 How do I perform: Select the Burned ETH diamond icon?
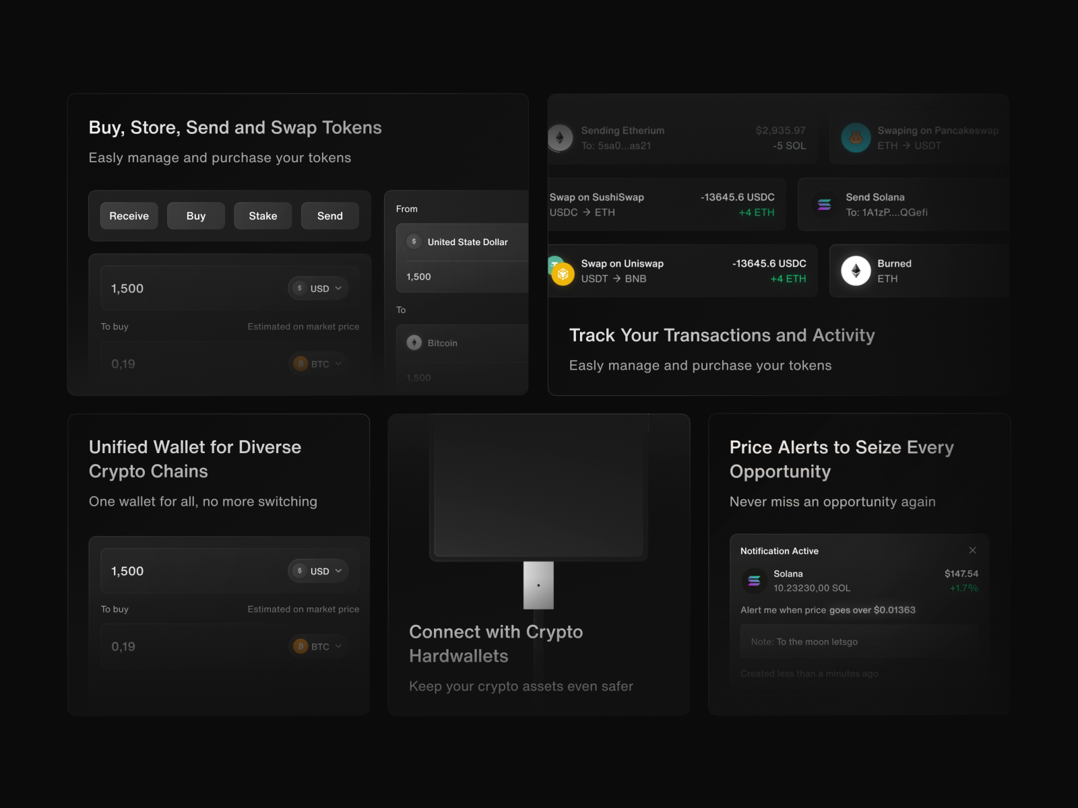[x=855, y=271]
